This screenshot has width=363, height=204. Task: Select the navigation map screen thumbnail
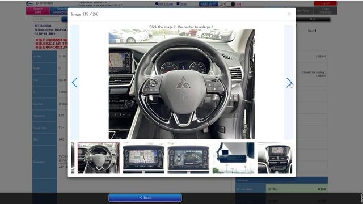click(143, 158)
